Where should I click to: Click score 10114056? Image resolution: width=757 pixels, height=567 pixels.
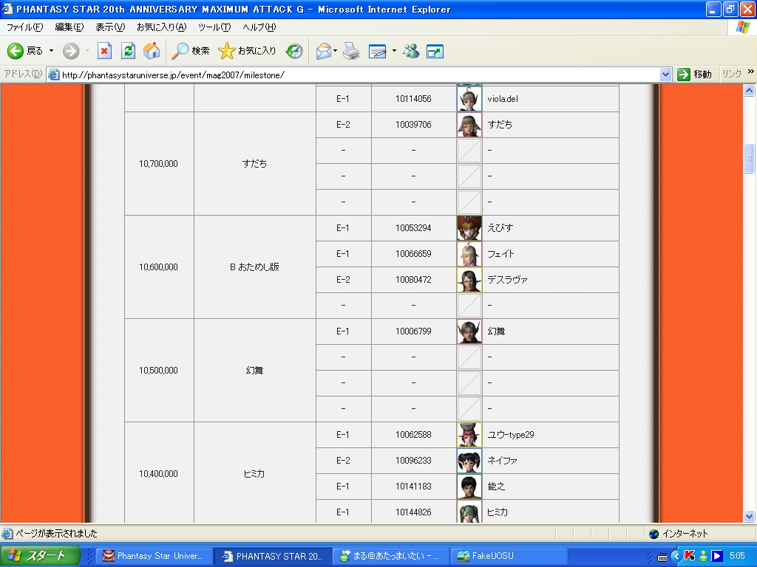[x=413, y=99]
